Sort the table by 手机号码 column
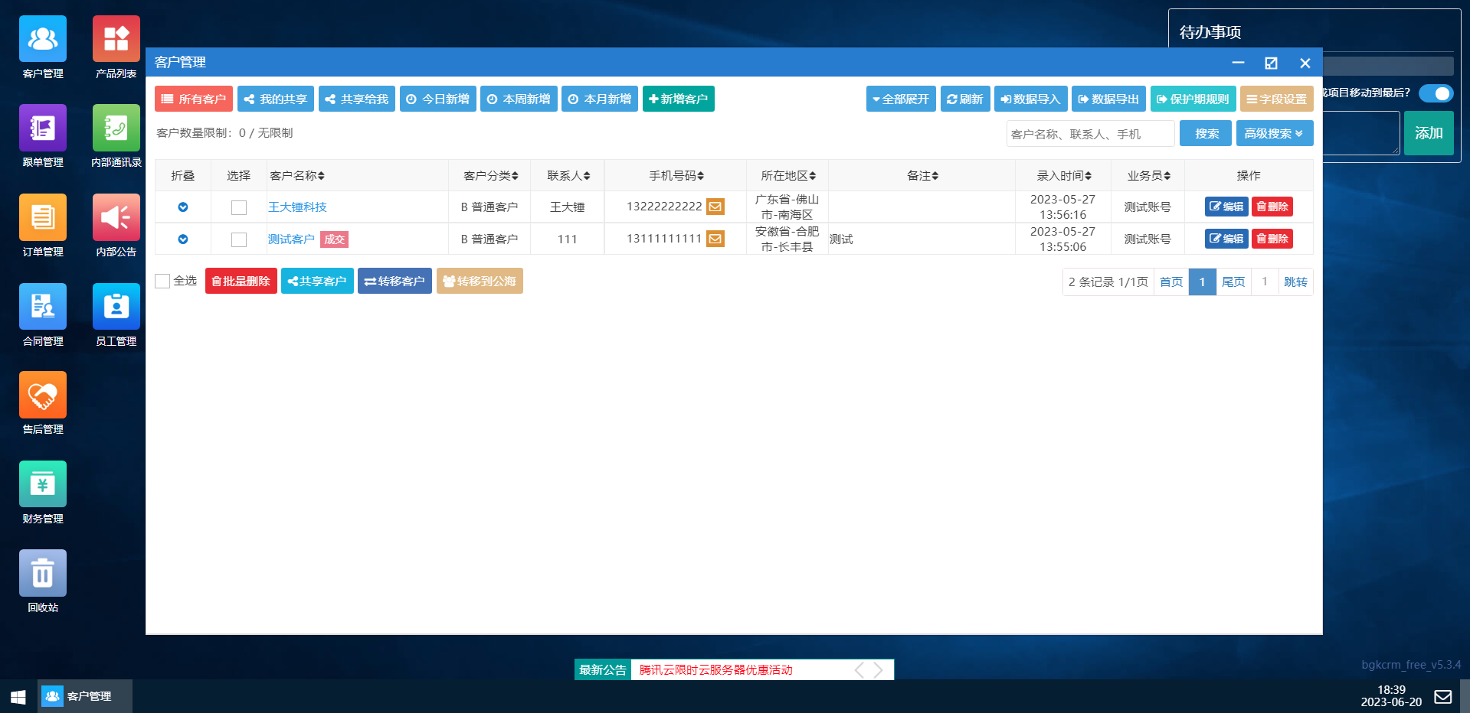The width and height of the screenshot is (1470, 713). [x=676, y=175]
